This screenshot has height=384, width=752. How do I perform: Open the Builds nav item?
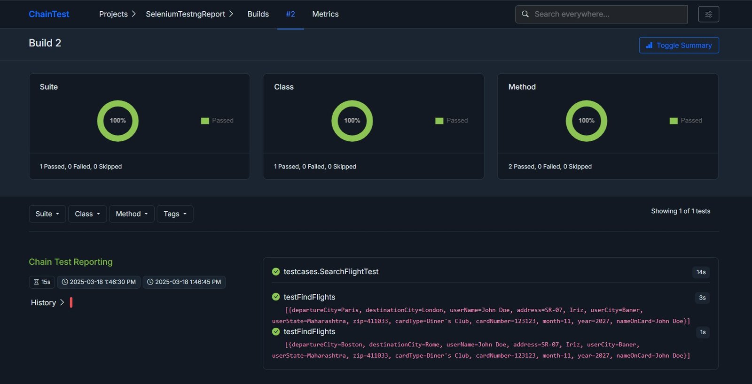(258, 14)
